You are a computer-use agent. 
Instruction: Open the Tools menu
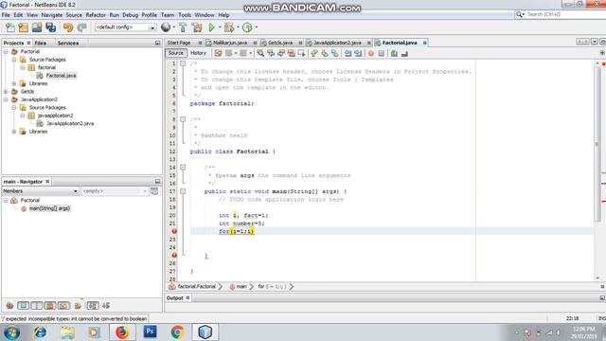pyautogui.click(x=185, y=15)
